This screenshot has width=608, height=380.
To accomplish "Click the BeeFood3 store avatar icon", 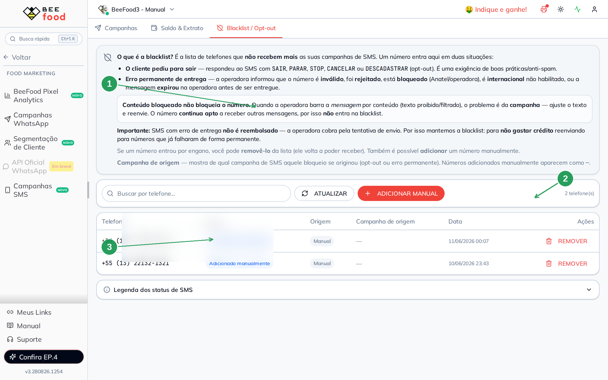I will (103, 10).
